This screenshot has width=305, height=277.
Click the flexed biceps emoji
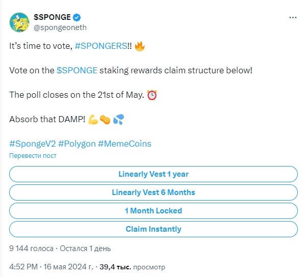pyautogui.click(x=93, y=119)
